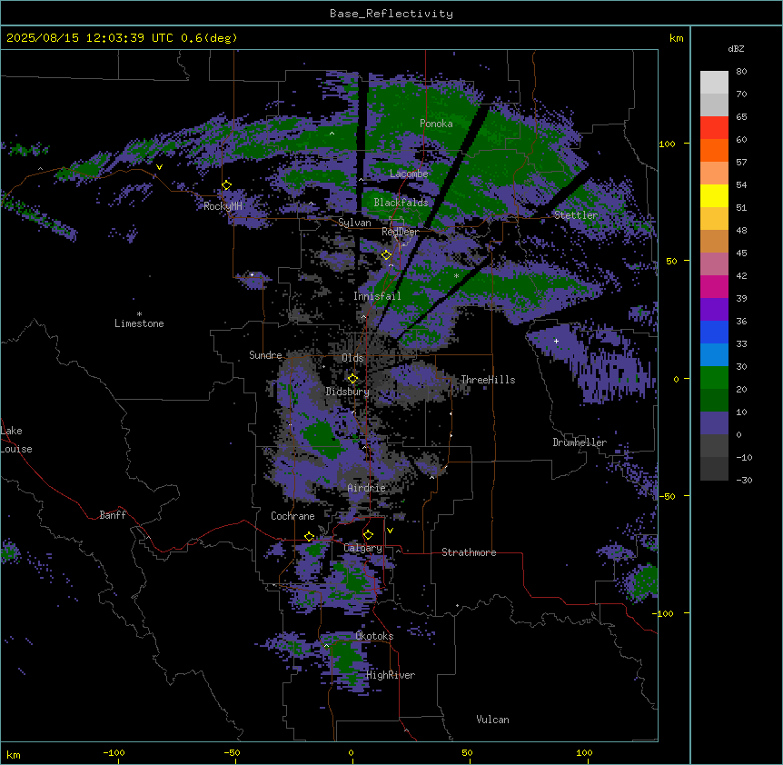Click the asterisk marker east of Innisfail

click(456, 276)
